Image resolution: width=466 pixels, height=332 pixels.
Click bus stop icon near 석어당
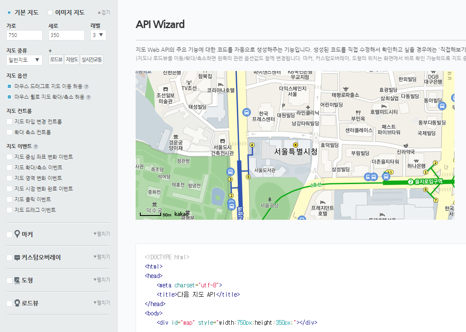(230, 171)
